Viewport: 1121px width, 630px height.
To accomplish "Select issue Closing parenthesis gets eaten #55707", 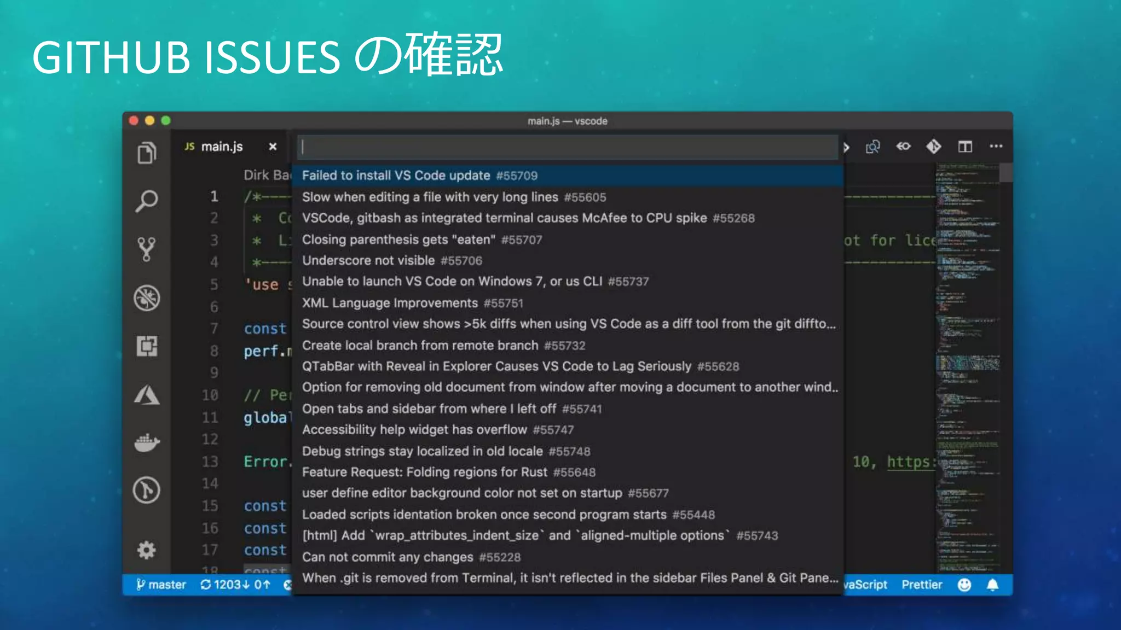I will 568,240.
